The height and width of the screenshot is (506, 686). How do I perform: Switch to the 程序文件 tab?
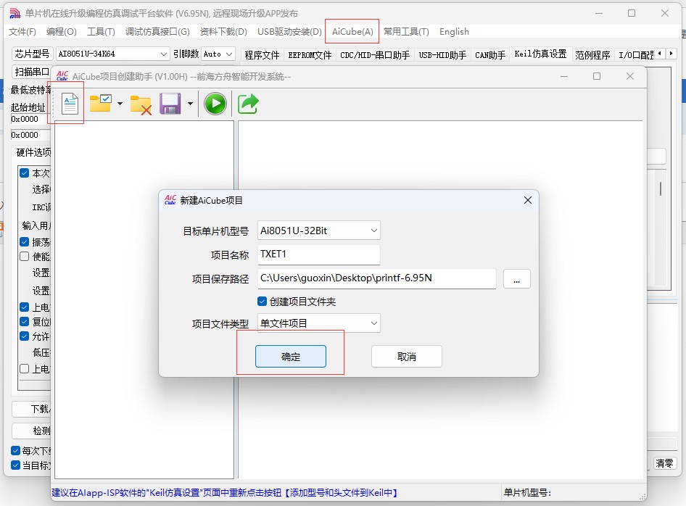pos(262,55)
